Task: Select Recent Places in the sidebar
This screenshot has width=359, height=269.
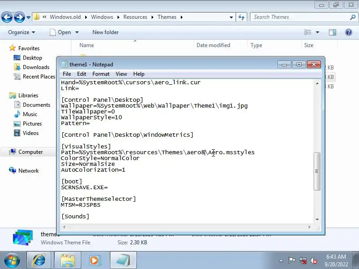Action: 39,76
